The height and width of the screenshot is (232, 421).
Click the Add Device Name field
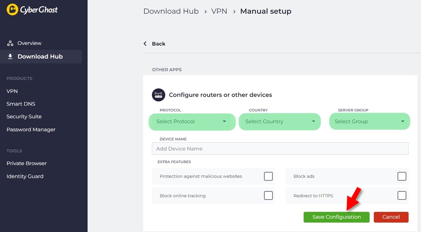coord(280,148)
